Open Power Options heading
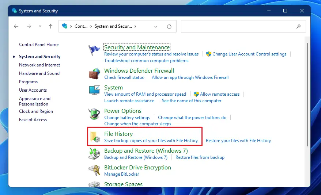 [x=122, y=111]
